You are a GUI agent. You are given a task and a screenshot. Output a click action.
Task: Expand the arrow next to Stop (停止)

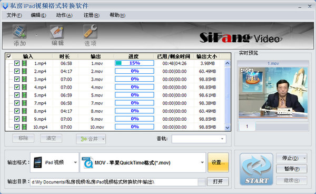[304, 158]
